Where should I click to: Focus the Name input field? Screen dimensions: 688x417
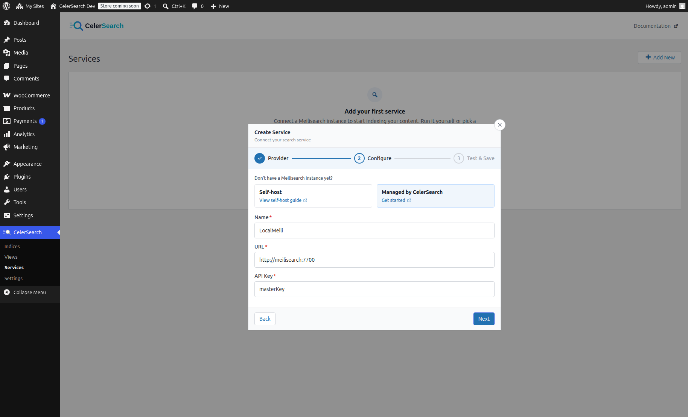point(374,230)
